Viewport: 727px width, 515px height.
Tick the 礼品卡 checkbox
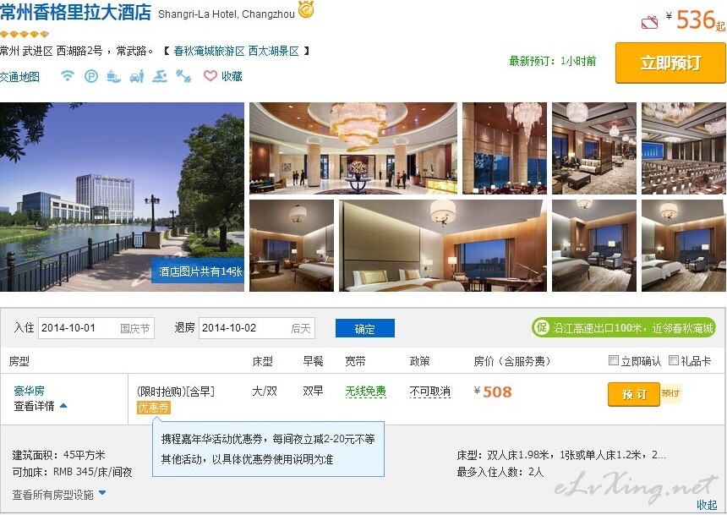674,360
